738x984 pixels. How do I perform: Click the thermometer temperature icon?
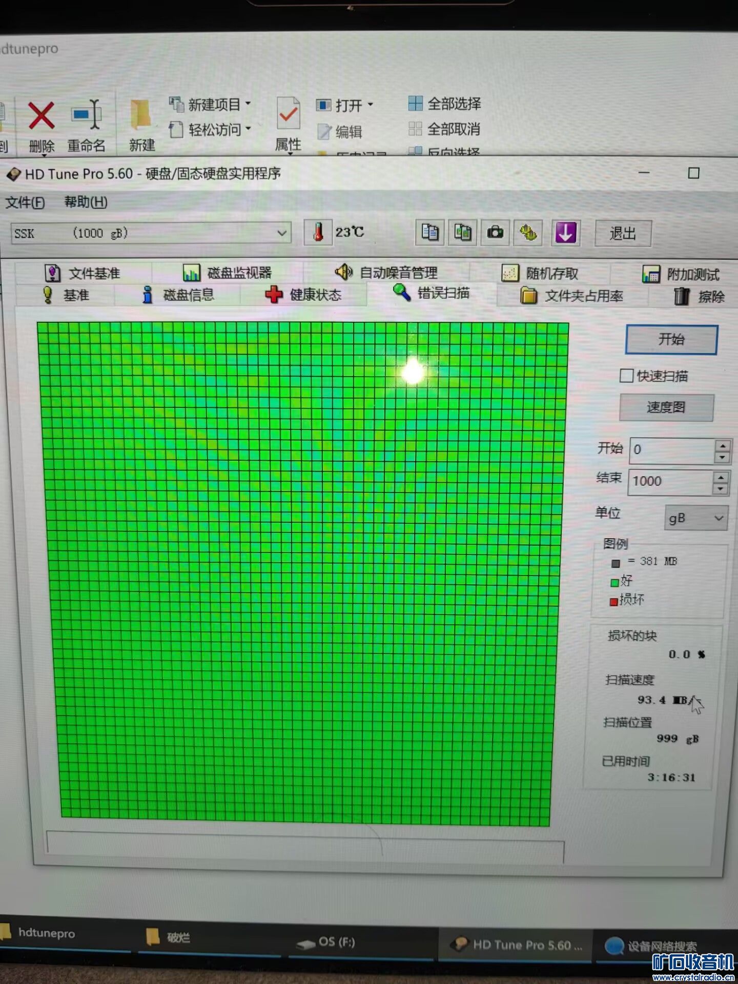click(x=318, y=232)
